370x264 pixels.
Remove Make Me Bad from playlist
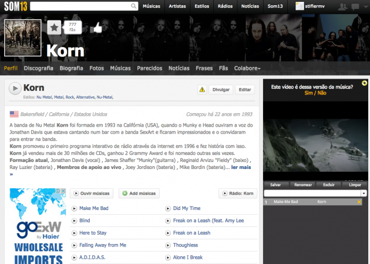(359, 202)
